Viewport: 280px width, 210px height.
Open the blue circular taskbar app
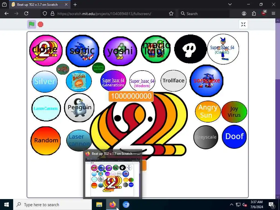pyautogui.click(x=126, y=205)
